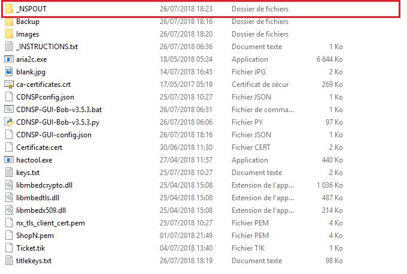407x274 pixels.
Task: Select the Certificate.cert file icon
Action: point(9,147)
